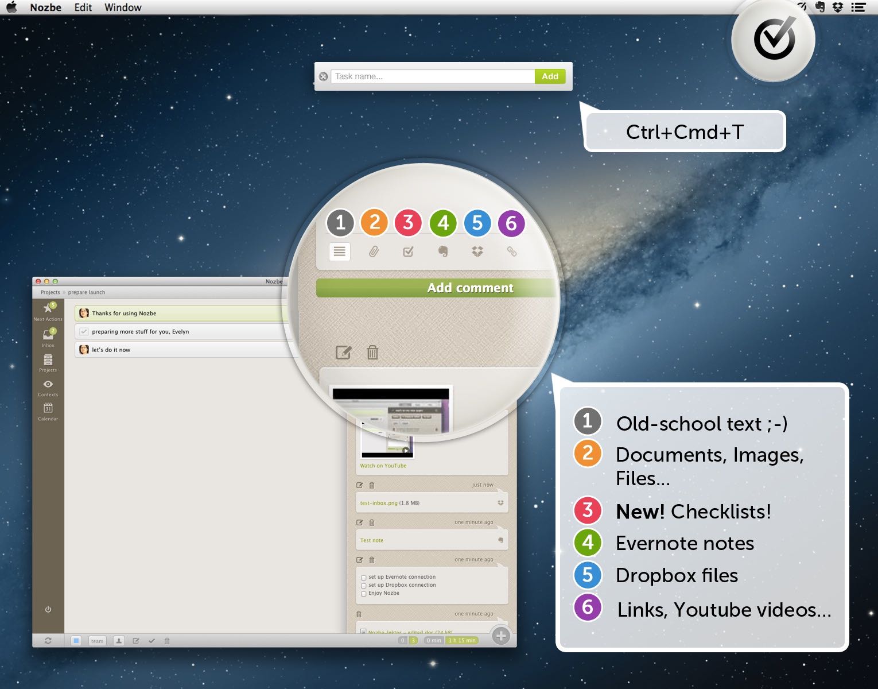Select the Evernote comment type icon
878x689 pixels.
click(x=442, y=251)
